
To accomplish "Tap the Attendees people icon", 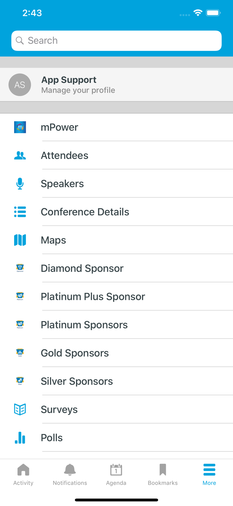I will pos(20,156).
